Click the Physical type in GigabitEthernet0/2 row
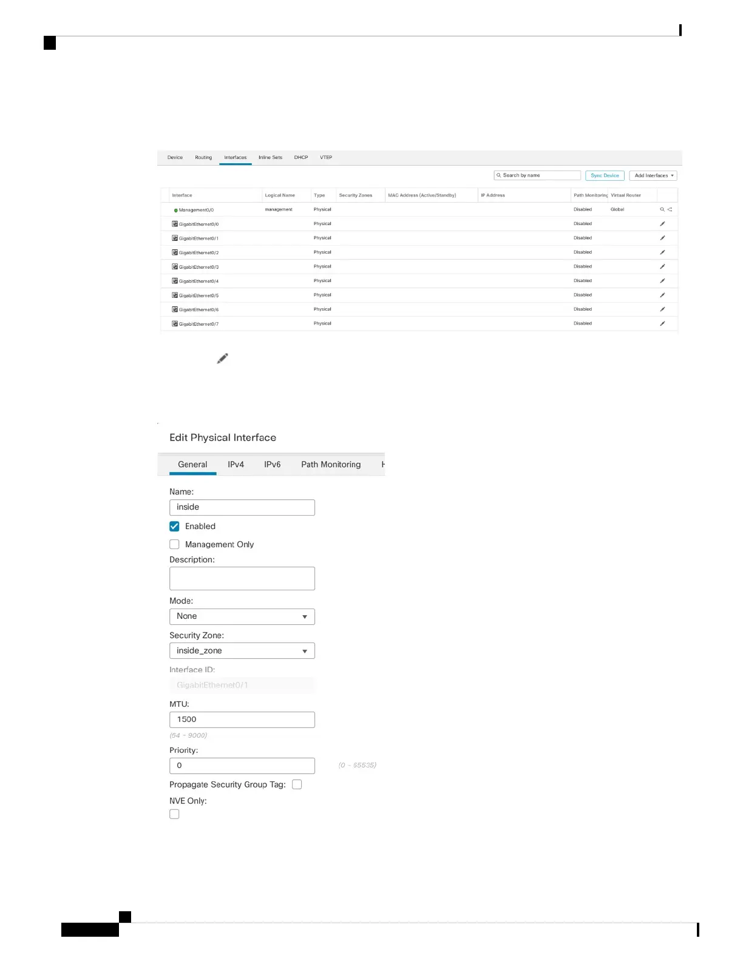Viewport: 743px width, 961px height. (322, 252)
